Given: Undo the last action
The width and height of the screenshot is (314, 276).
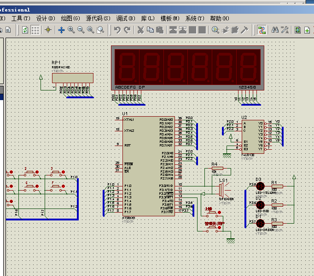Looking at the screenshot, I should (117, 30).
